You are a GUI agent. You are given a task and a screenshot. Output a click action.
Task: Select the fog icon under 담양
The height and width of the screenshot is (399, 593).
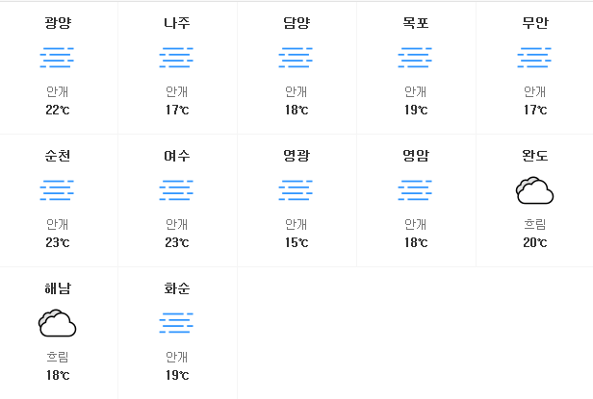(x=296, y=58)
